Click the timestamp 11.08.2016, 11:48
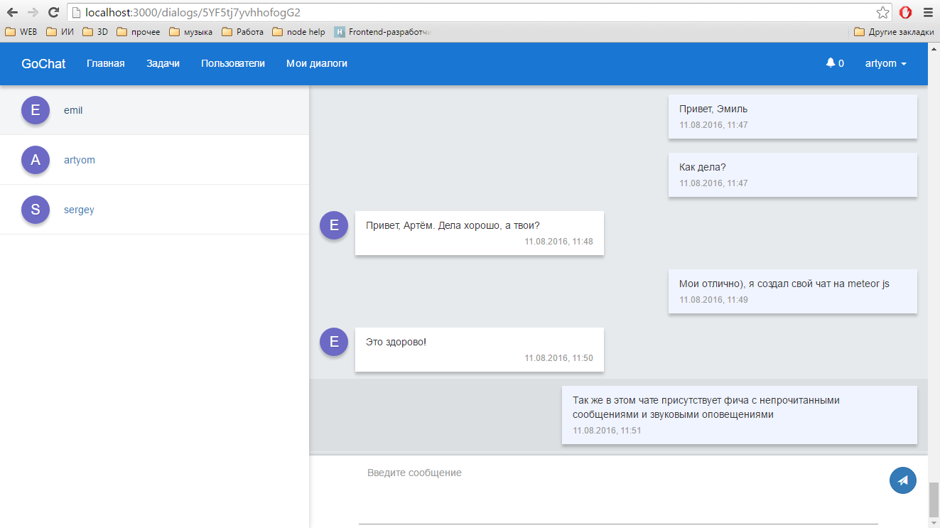940x528 pixels. [558, 242]
